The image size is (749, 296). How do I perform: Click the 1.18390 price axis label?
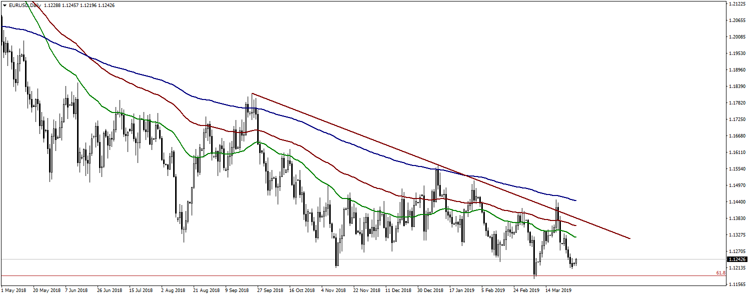point(736,86)
